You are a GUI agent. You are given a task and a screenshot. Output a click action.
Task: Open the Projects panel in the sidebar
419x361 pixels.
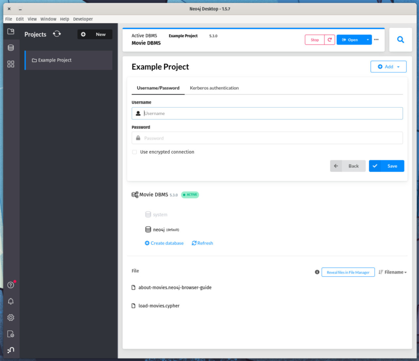[x=10, y=31]
